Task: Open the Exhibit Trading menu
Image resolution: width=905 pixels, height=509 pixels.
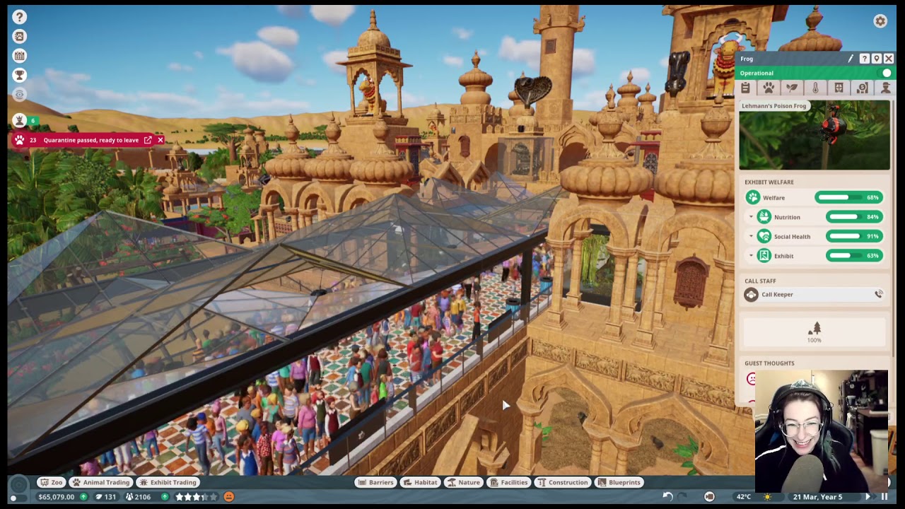Action: click(168, 482)
